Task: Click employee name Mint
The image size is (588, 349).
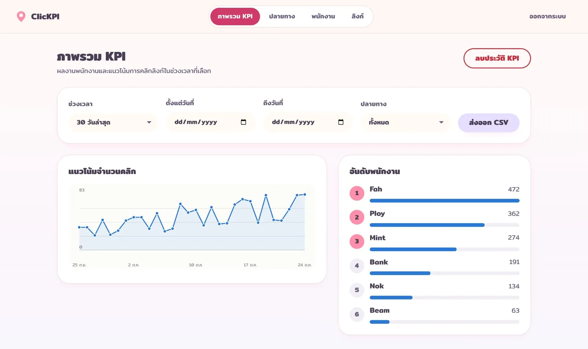Action: tap(377, 238)
